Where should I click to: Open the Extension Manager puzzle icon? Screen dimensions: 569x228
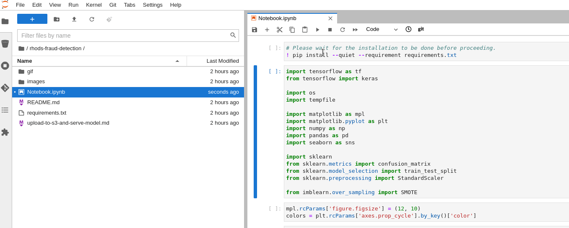5,132
